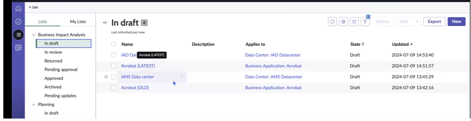Click the State column header
The width and height of the screenshot is (471, 121).
pyautogui.click(x=355, y=44)
